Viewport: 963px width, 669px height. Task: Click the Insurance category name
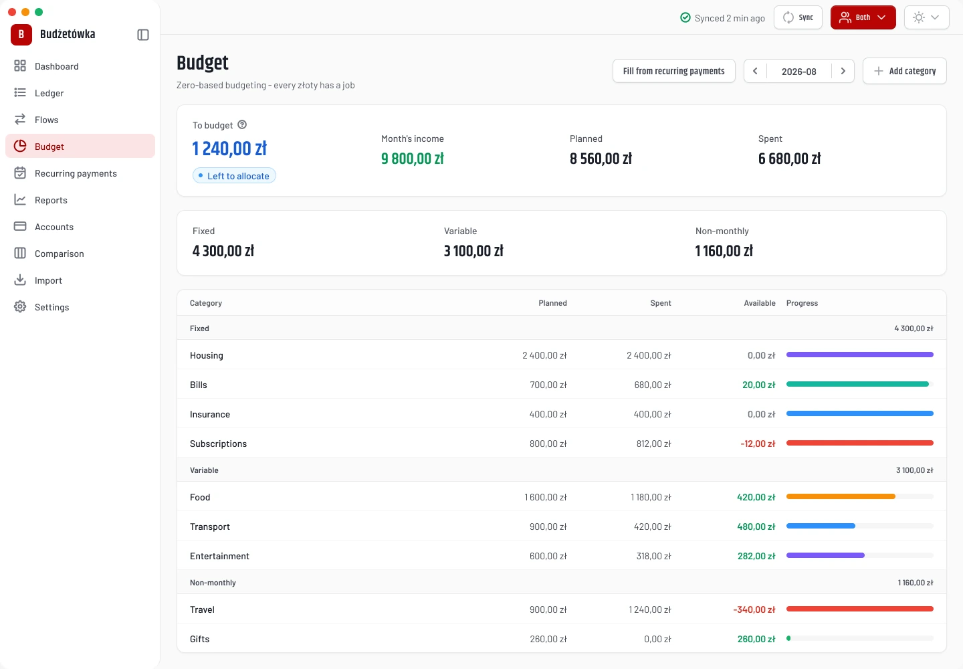click(x=210, y=414)
